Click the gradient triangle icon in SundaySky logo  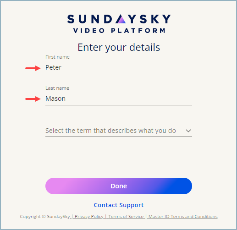(121, 19)
